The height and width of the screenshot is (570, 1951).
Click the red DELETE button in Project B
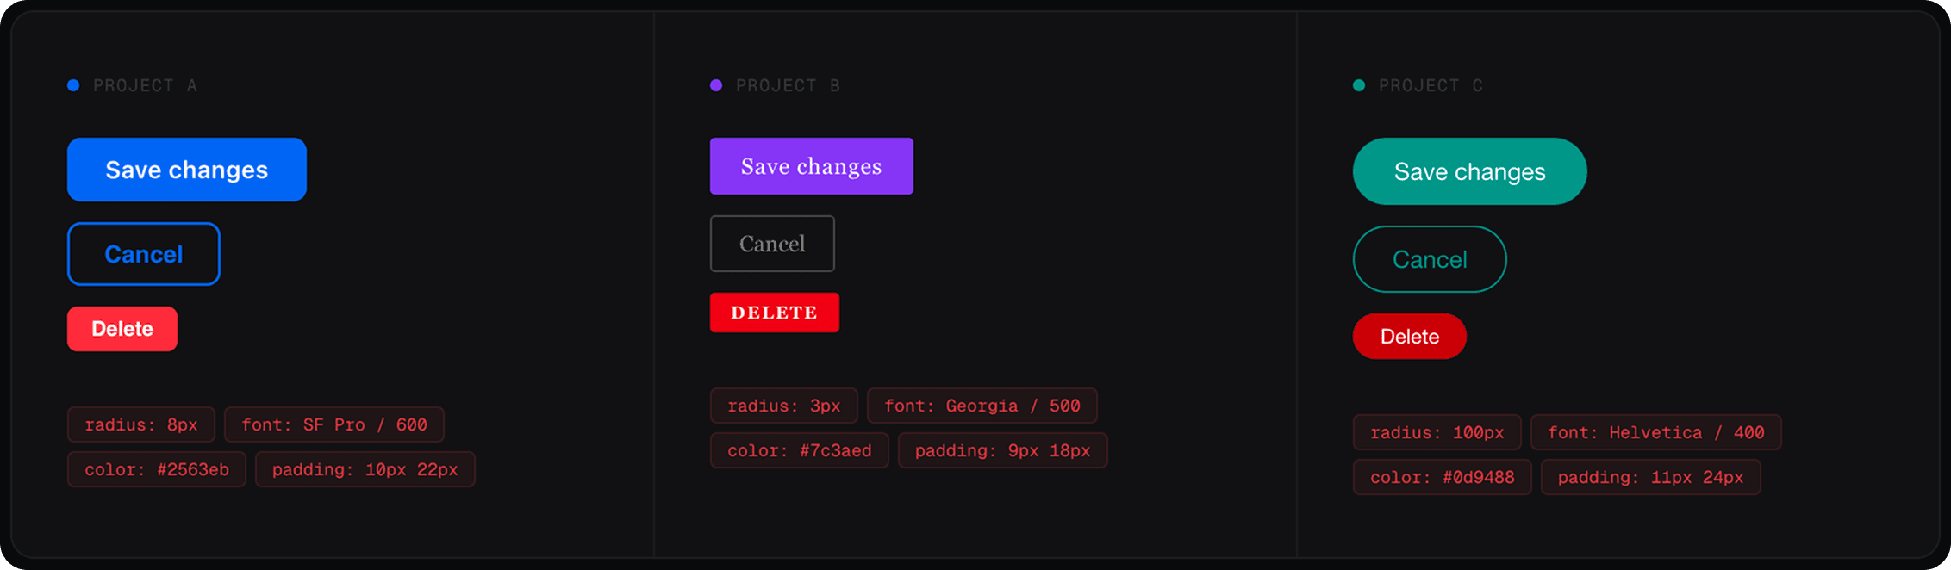pos(774,313)
